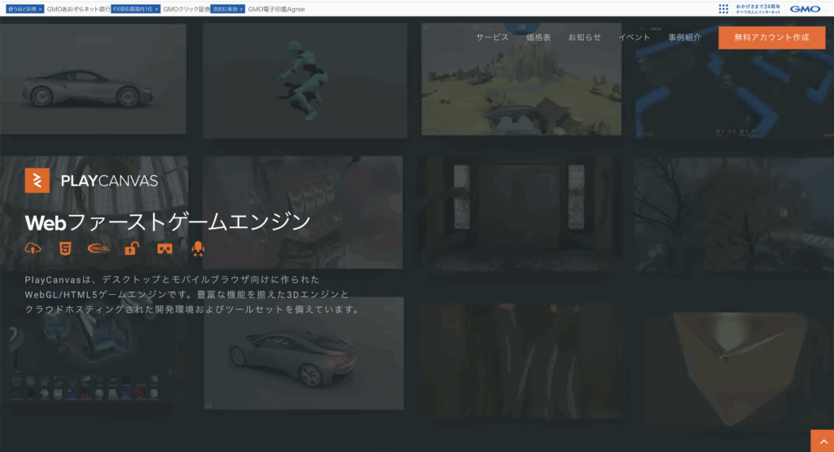The height and width of the screenshot is (452, 834).
Task: Select the bare tree scene thumbnail
Action: pos(734,214)
